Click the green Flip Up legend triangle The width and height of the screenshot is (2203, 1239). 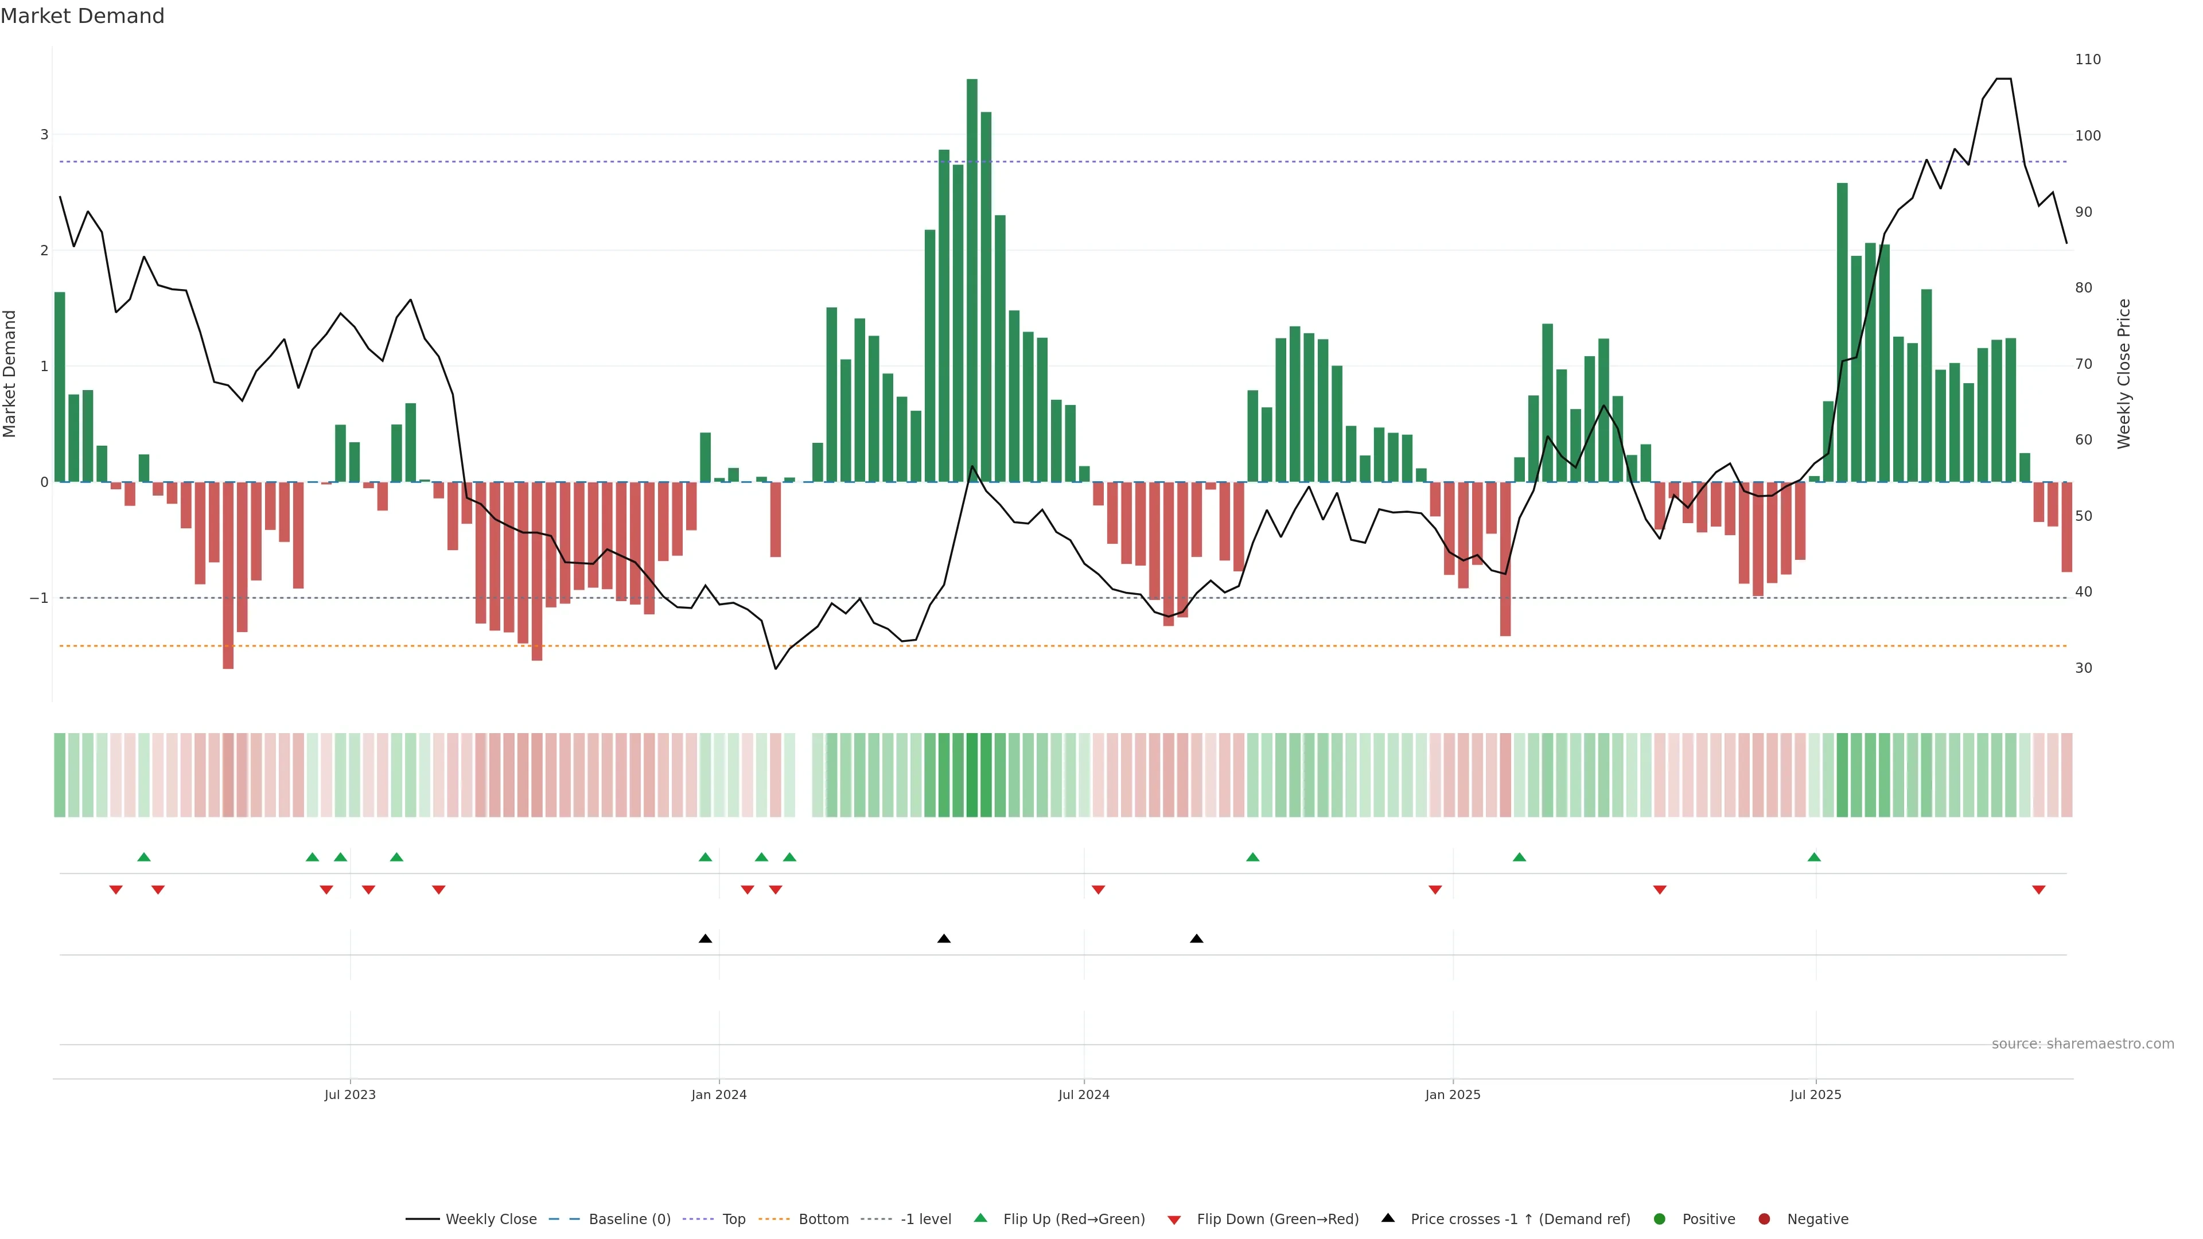pos(980,1218)
